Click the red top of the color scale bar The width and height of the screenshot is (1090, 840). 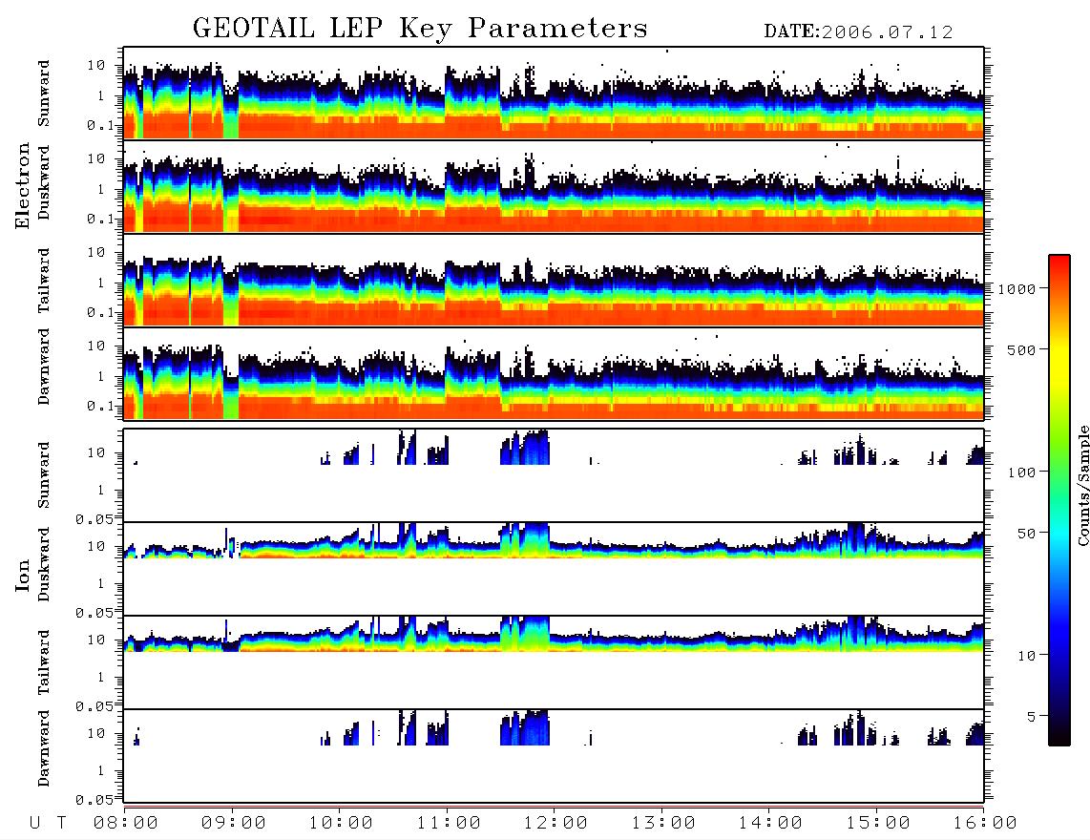[x=1059, y=261]
